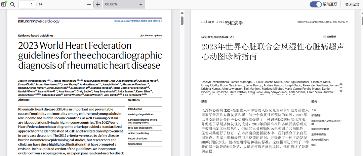This screenshot has width=363, height=156.
Task: Click down arrow beside translated author list
Action: (341, 91)
